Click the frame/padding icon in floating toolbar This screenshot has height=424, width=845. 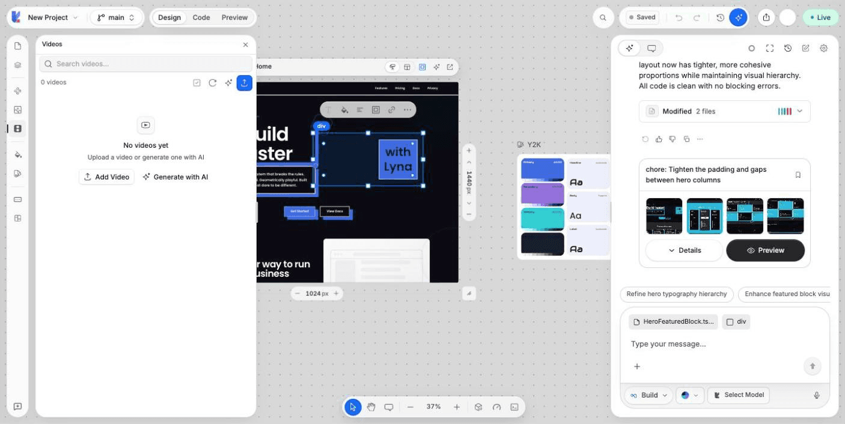point(376,110)
